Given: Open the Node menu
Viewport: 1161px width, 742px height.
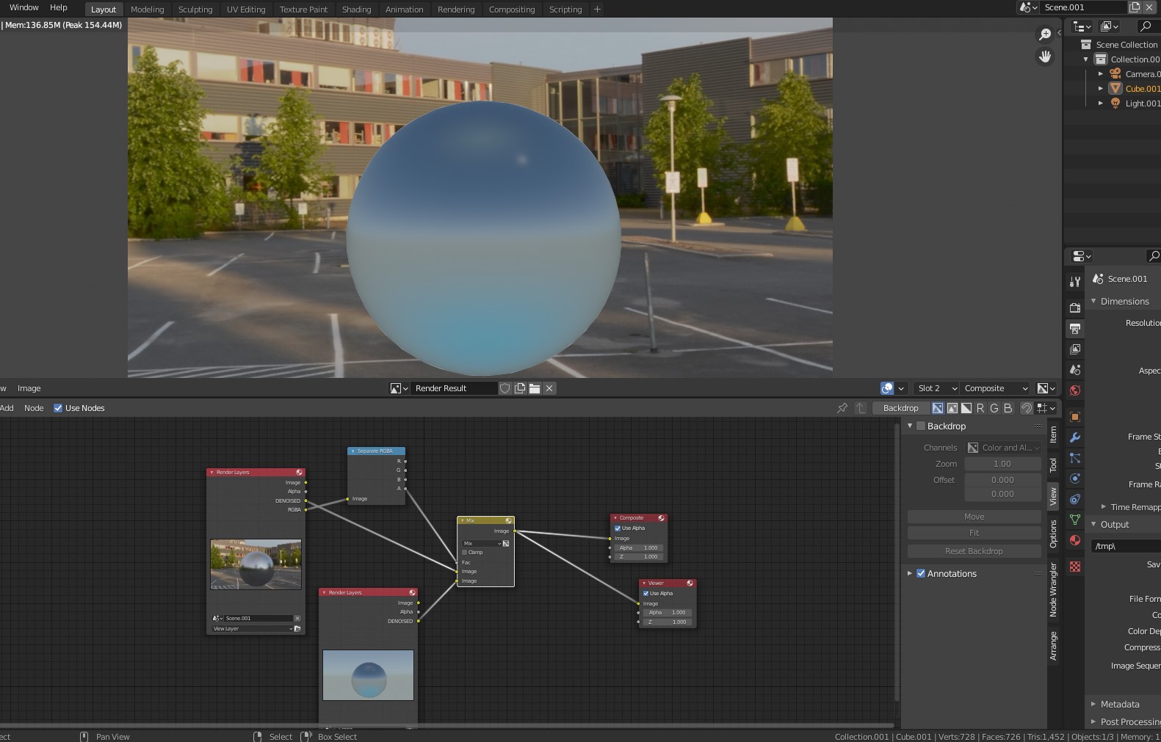Looking at the screenshot, I should point(34,408).
